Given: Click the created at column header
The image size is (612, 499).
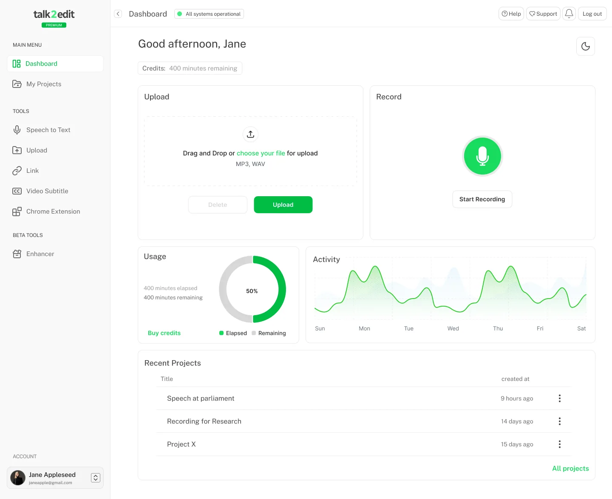Looking at the screenshot, I should (x=516, y=379).
